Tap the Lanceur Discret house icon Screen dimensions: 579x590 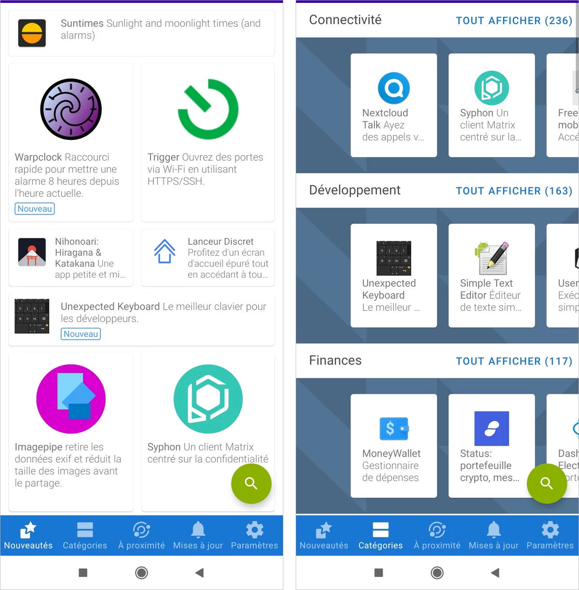click(x=165, y=252)
